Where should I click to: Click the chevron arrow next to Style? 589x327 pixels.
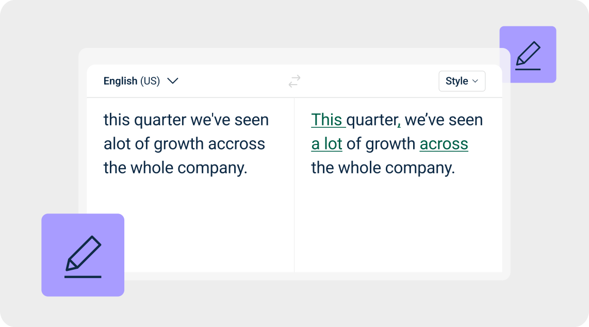click(x=476, y=81)
